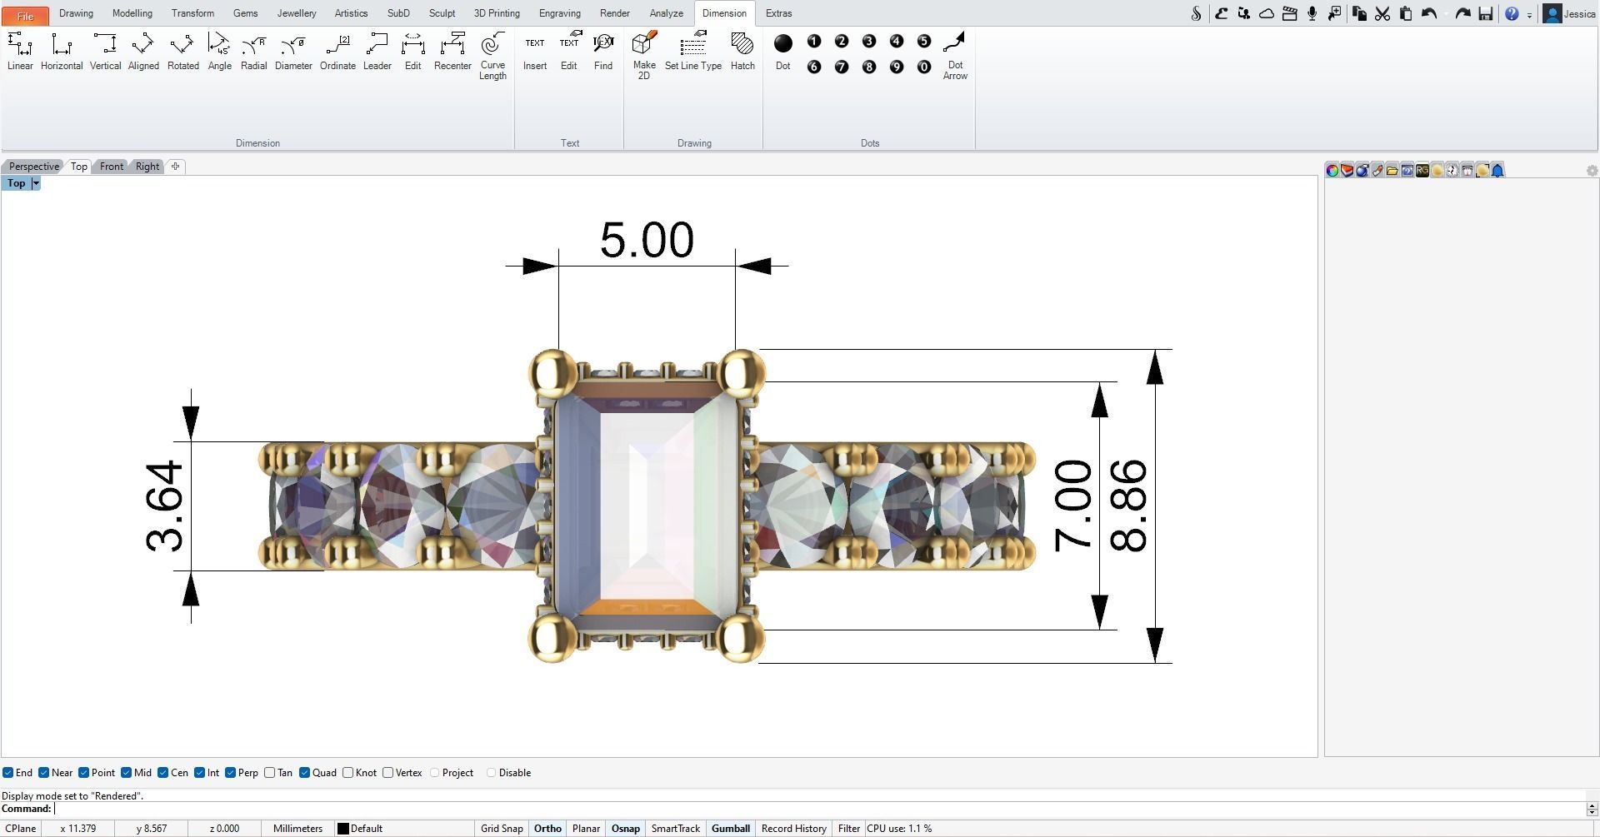1600x837 pixels.
Task: Click Record History in the status bar
Action: (x=794, y=829)
